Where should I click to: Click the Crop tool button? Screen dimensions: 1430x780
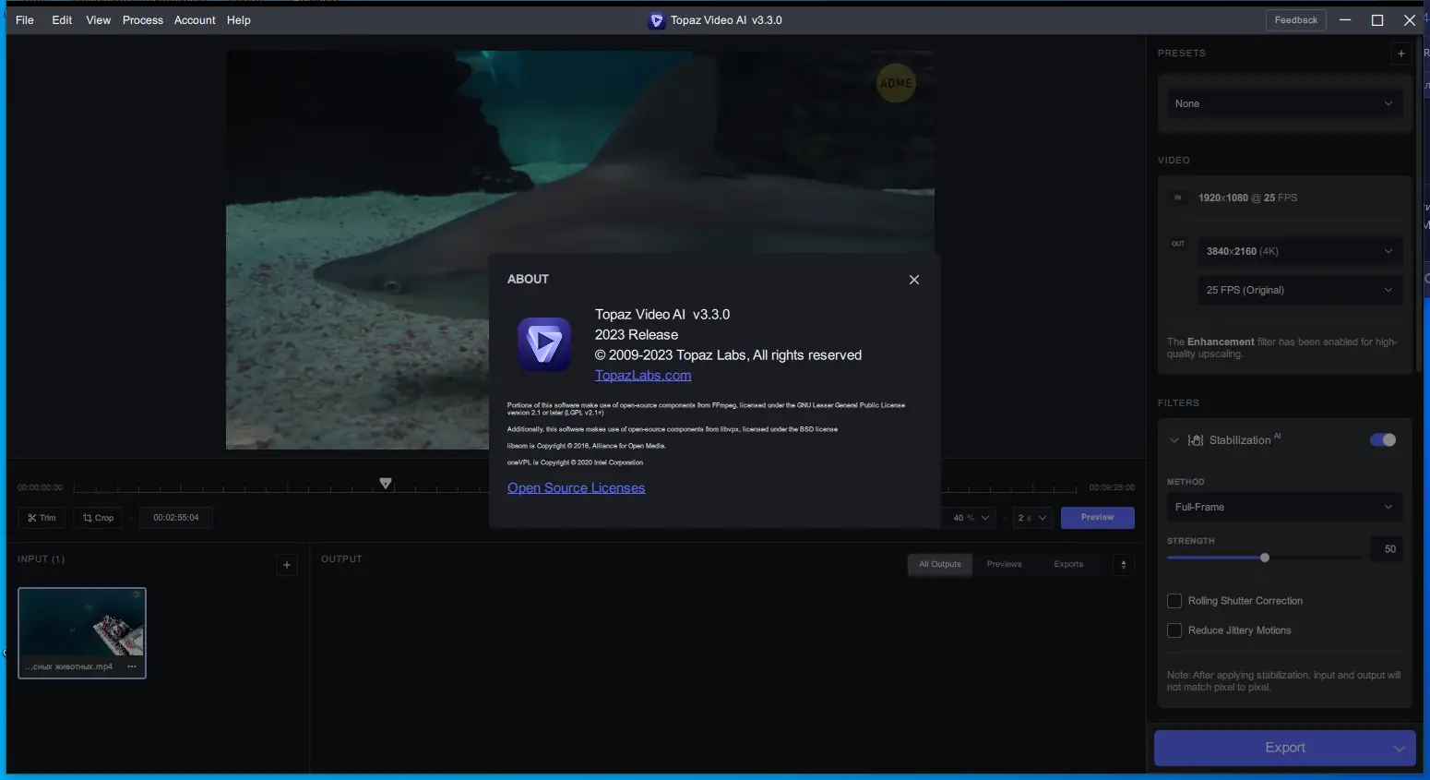coord(98,518)
